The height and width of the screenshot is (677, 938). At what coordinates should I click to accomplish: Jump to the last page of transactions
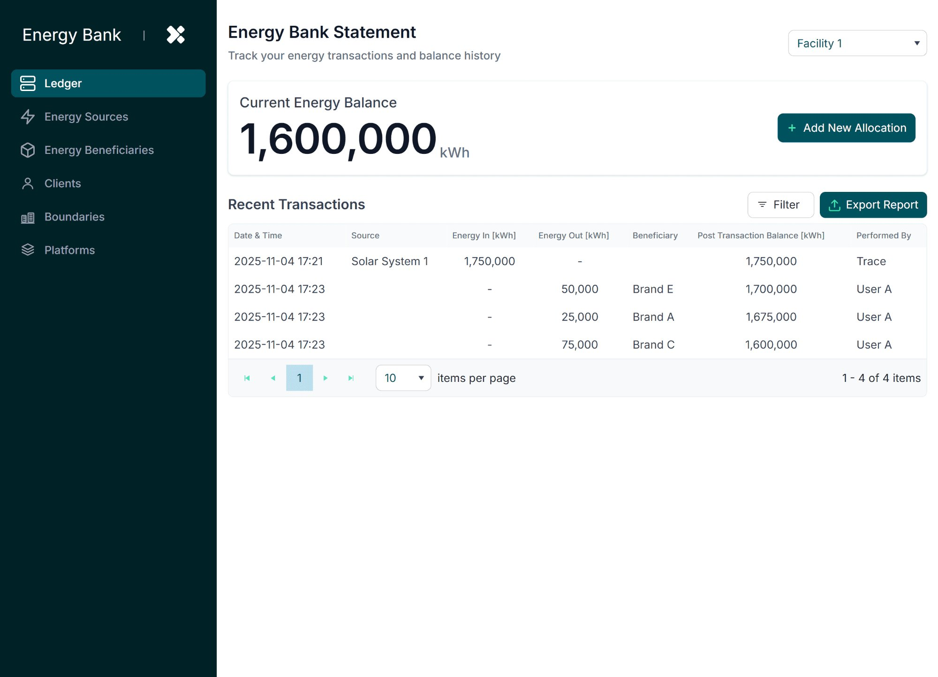pyautogui.click(x=351, y=378)
